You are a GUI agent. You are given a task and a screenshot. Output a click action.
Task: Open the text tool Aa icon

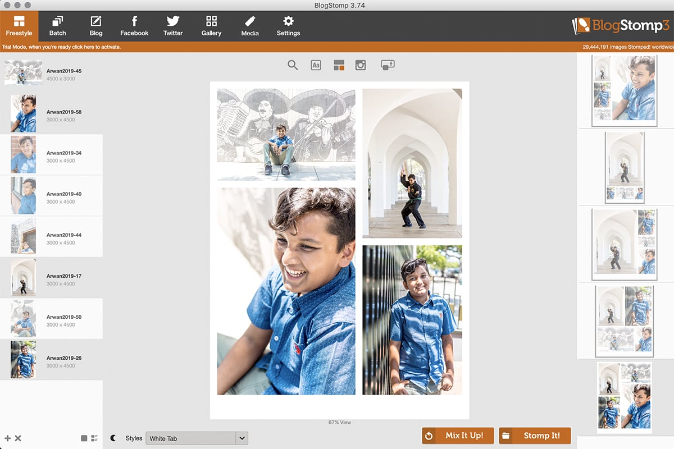click(x=316, y=65)
